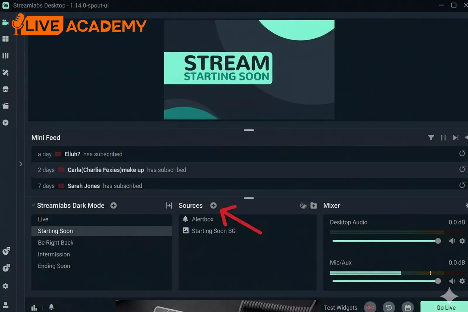Open the clapperboard Highlighter sidebar icon
The height and width of the screenshot is (312, 468).
(6, 106)
